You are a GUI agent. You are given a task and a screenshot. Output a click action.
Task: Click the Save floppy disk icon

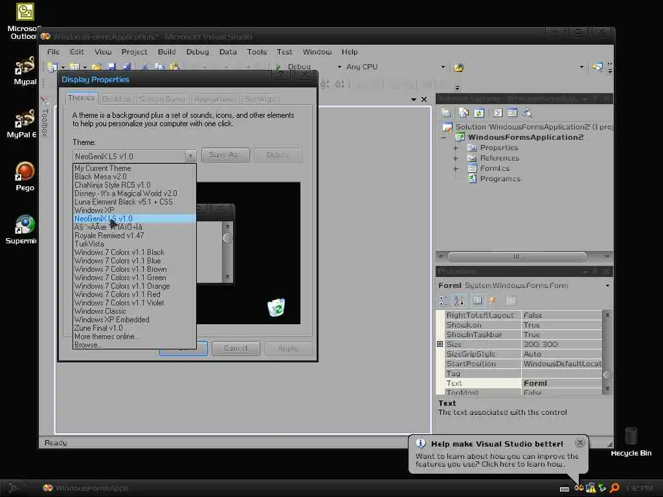(x=111, y=67)
